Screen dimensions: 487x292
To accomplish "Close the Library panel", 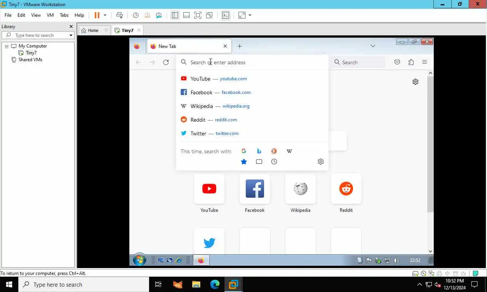I will click(x=71, y=27).
